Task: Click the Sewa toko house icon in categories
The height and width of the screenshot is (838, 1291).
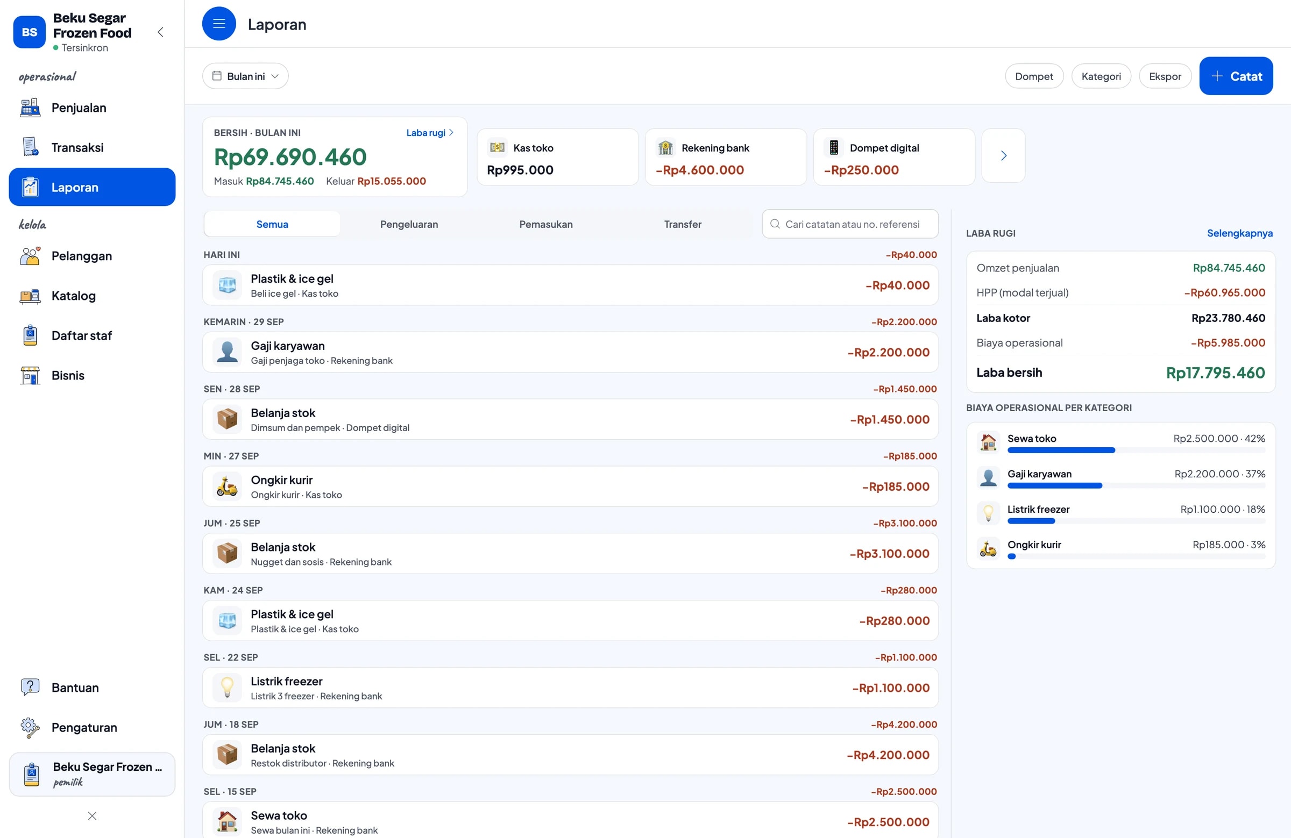Action: pyautogui.click(x=988, y=442)
